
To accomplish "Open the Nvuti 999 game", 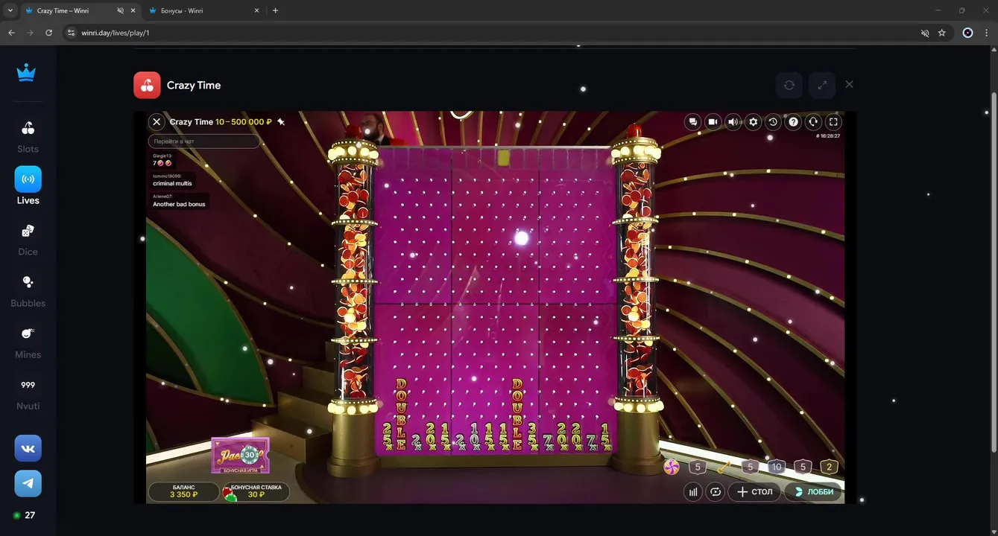I will coord(28,393).
